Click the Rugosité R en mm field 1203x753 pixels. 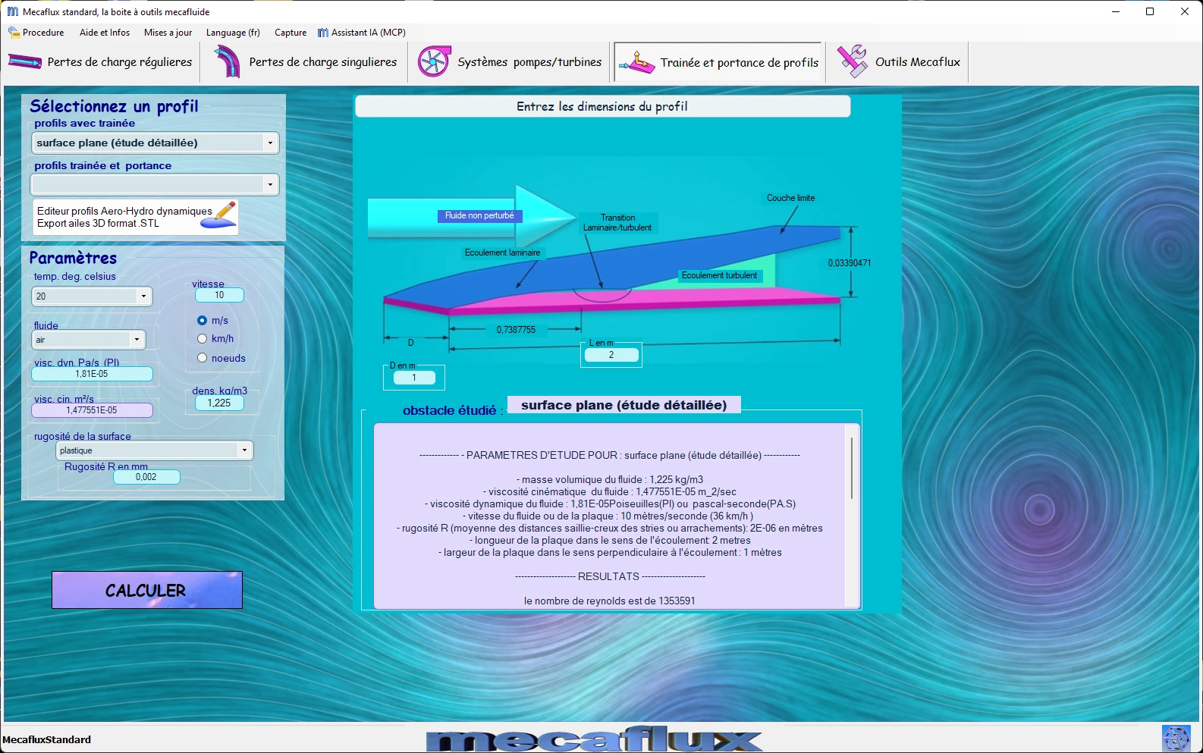(x=146, y=477)
